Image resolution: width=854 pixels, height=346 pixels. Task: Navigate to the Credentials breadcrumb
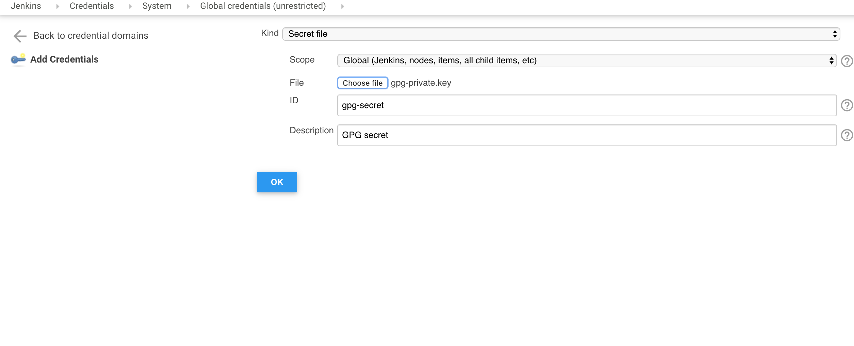91,6
